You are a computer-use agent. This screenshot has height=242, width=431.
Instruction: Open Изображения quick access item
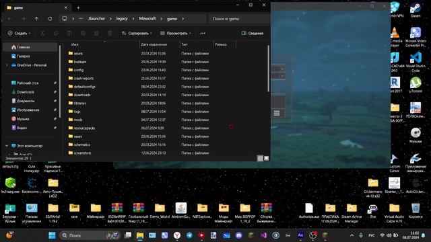(x=30, y=110)
